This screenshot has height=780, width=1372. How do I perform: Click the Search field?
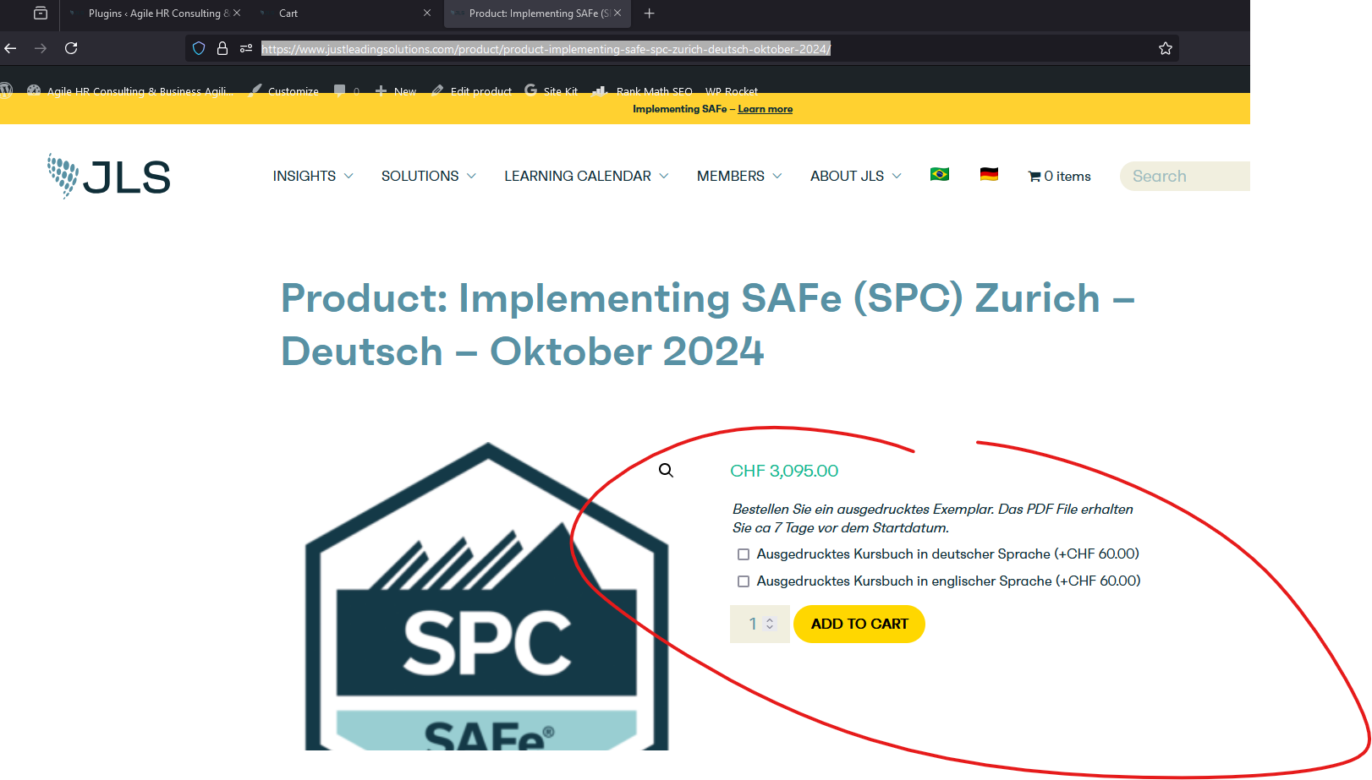pos(1184,176)
